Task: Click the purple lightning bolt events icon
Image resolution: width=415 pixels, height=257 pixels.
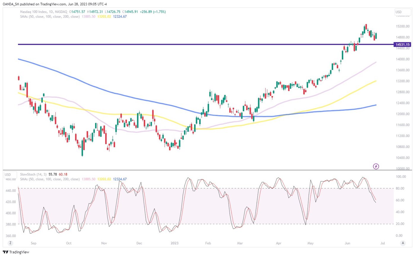Action: pos(376,166)
